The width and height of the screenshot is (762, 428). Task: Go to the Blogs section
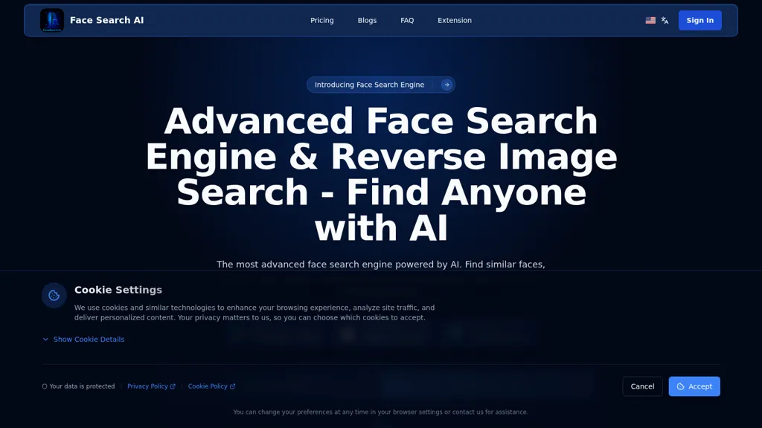tap(367, 20)
